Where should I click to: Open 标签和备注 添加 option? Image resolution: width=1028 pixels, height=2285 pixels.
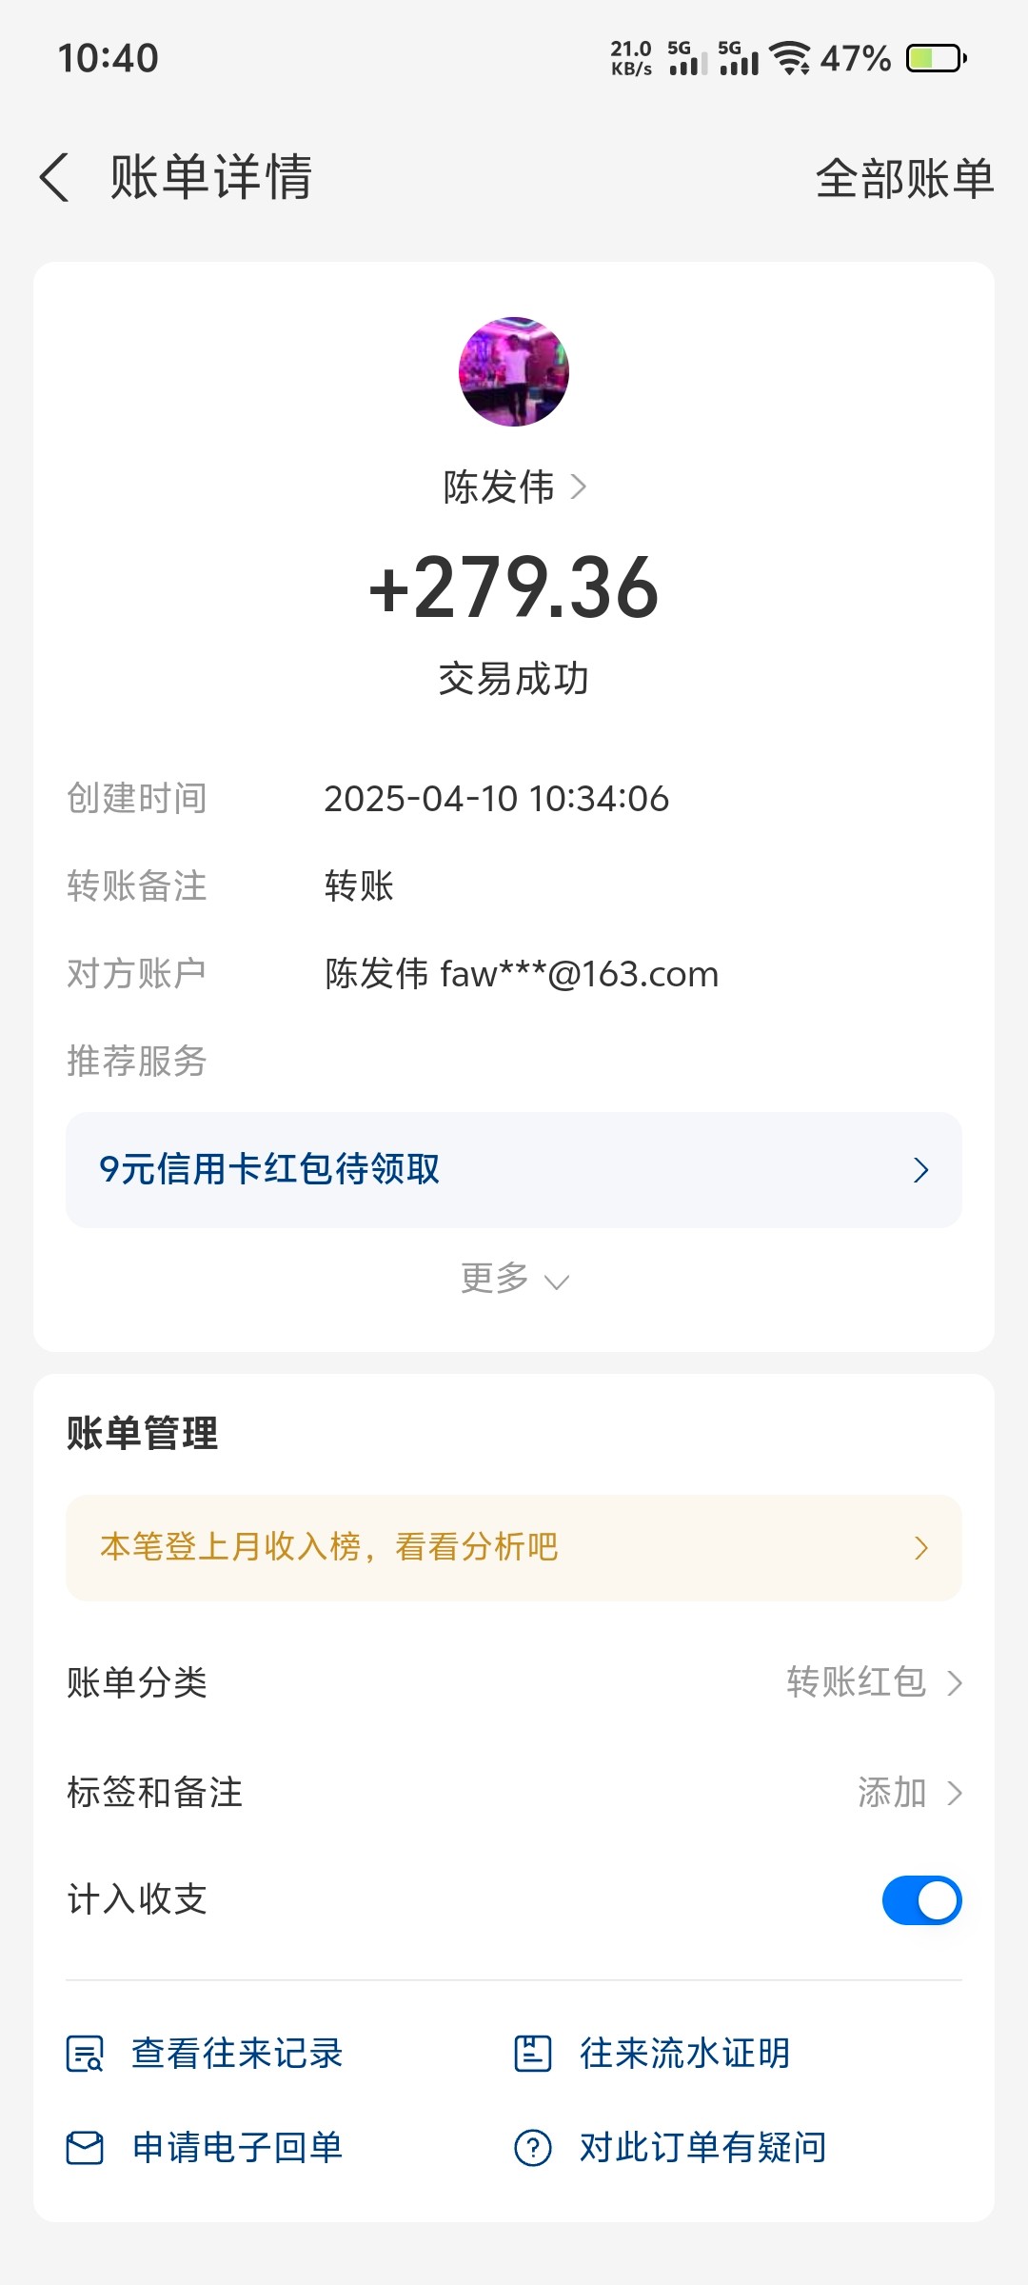pyautogui.click(x=909, y=1793)
